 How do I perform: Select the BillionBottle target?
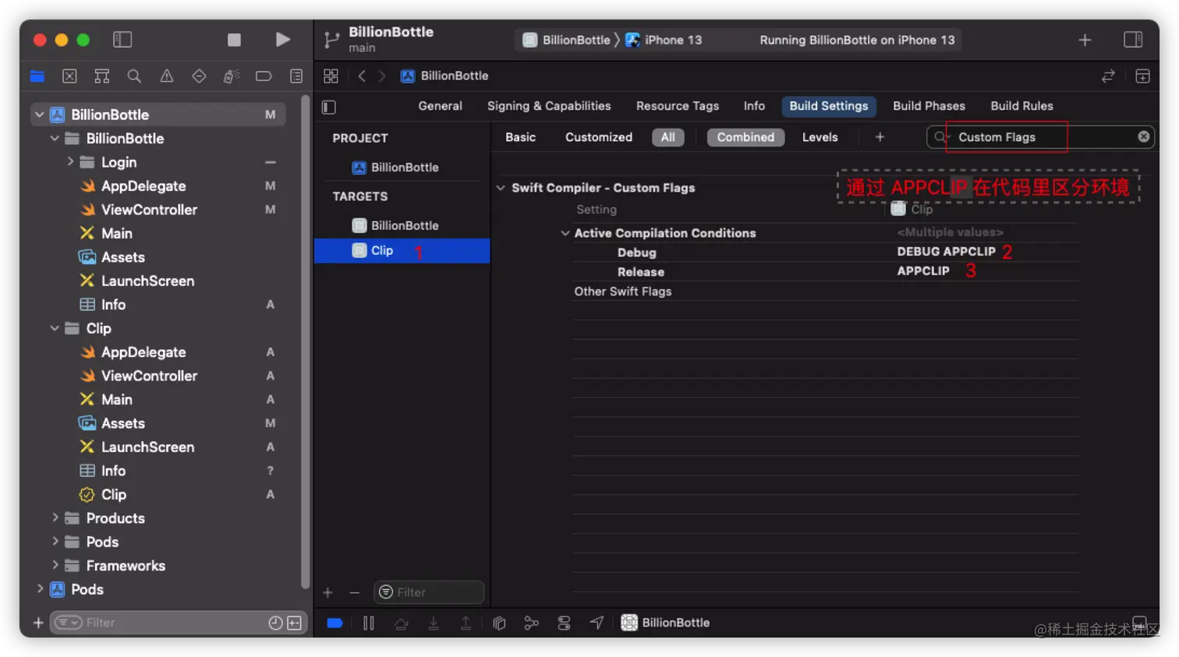(402, 225)
